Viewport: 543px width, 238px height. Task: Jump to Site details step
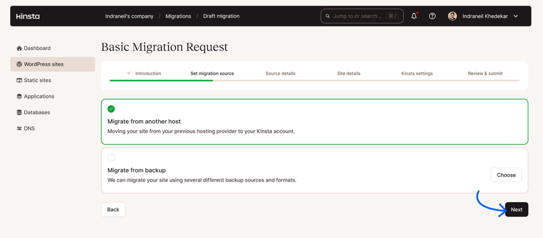349,73
